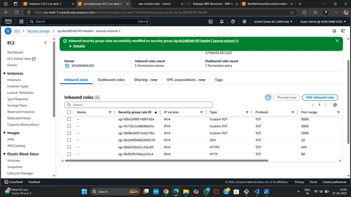The width and height of the screenshot is (351, 197).
Task: Click the side navigation vertical scrollbar
Action: 54,78
